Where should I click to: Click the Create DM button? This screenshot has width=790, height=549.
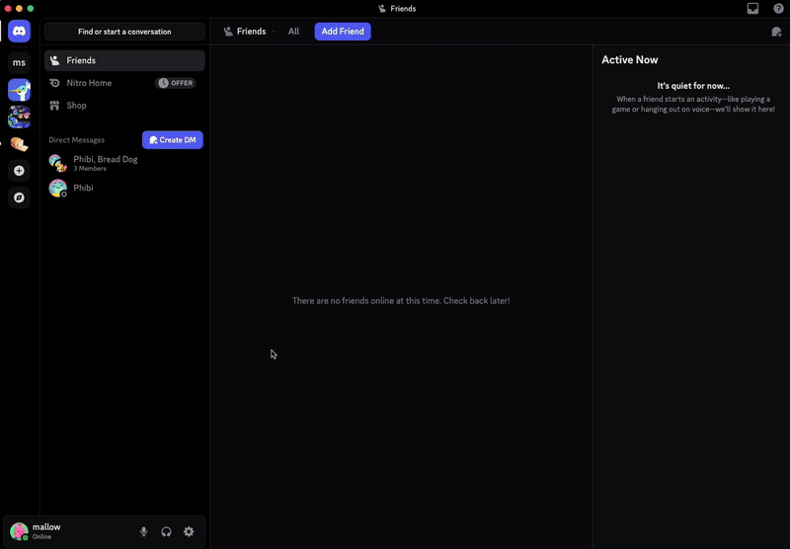coord(172,140)
